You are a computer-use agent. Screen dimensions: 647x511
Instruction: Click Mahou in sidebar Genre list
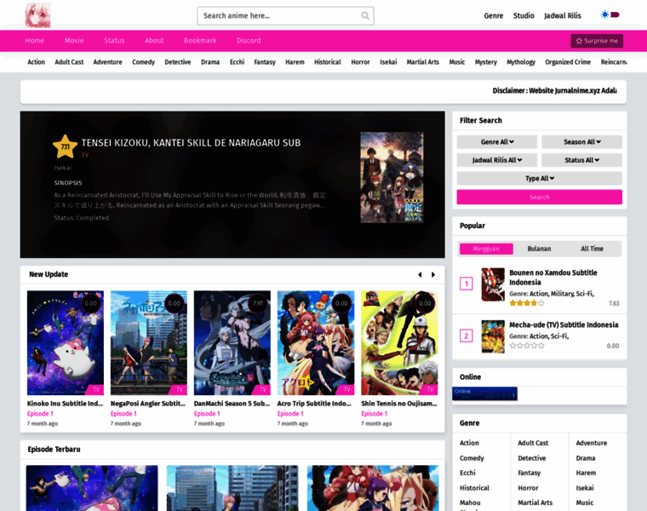(x=470, y=502)
